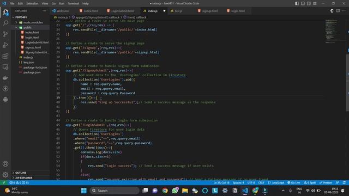This screenshot has width=349, height=196.
Task: Click Ln 39, Col 18 cursor position
Action: (221, 183)
